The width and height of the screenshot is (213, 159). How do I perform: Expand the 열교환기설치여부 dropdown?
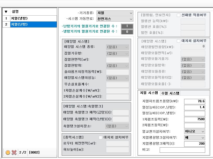pyautogui.click(x=195, y=131)
